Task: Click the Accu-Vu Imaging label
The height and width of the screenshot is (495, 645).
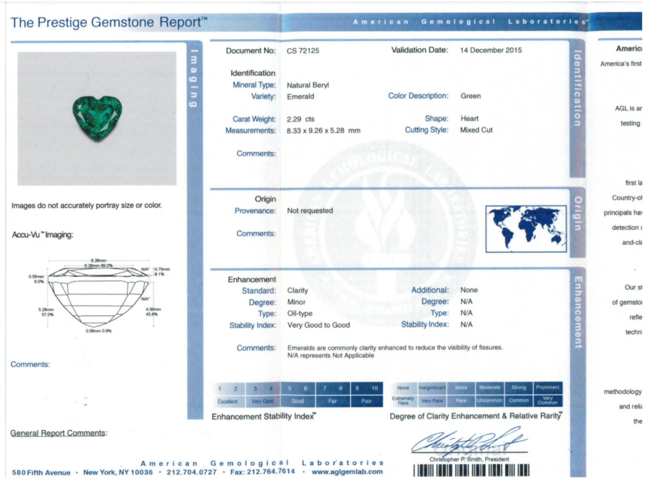Action: click(x=43, y=235)
